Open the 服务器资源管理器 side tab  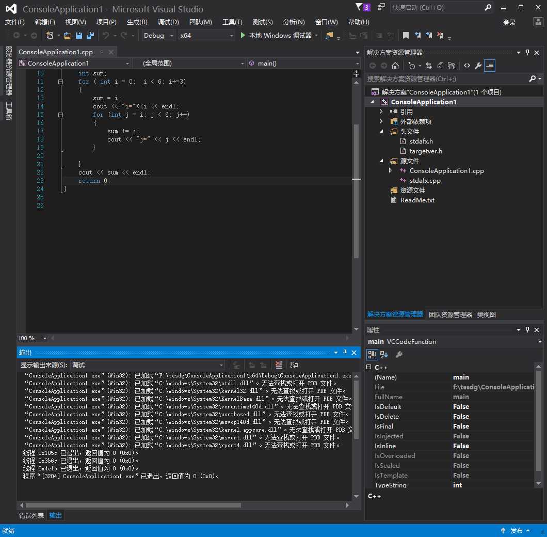9,71
